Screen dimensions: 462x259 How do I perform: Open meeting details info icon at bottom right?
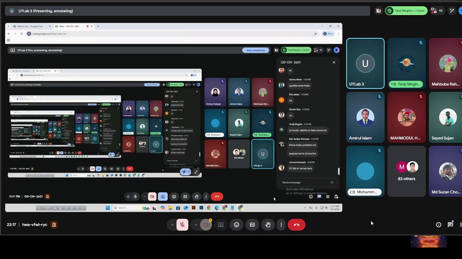pyautogui.click(x=439, y=225)
